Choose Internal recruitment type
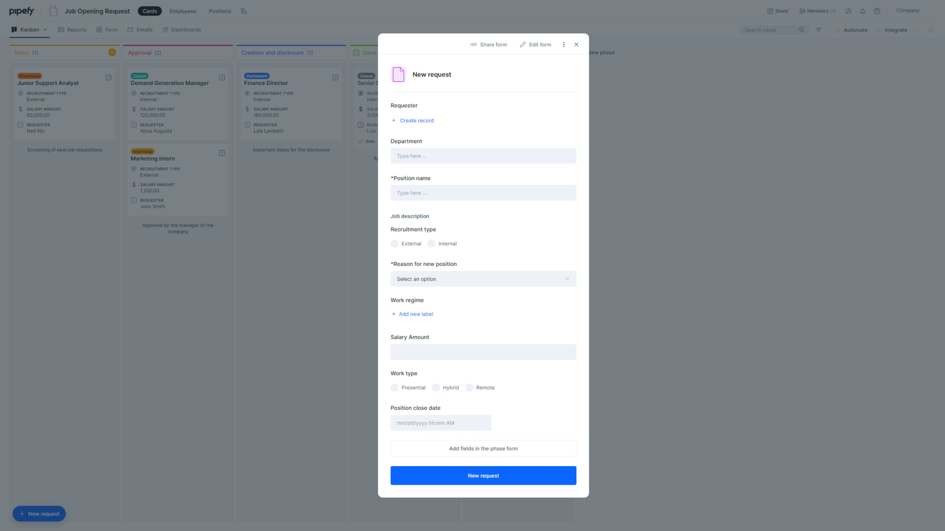The image size is (945, 531). (x=431, y=243)
